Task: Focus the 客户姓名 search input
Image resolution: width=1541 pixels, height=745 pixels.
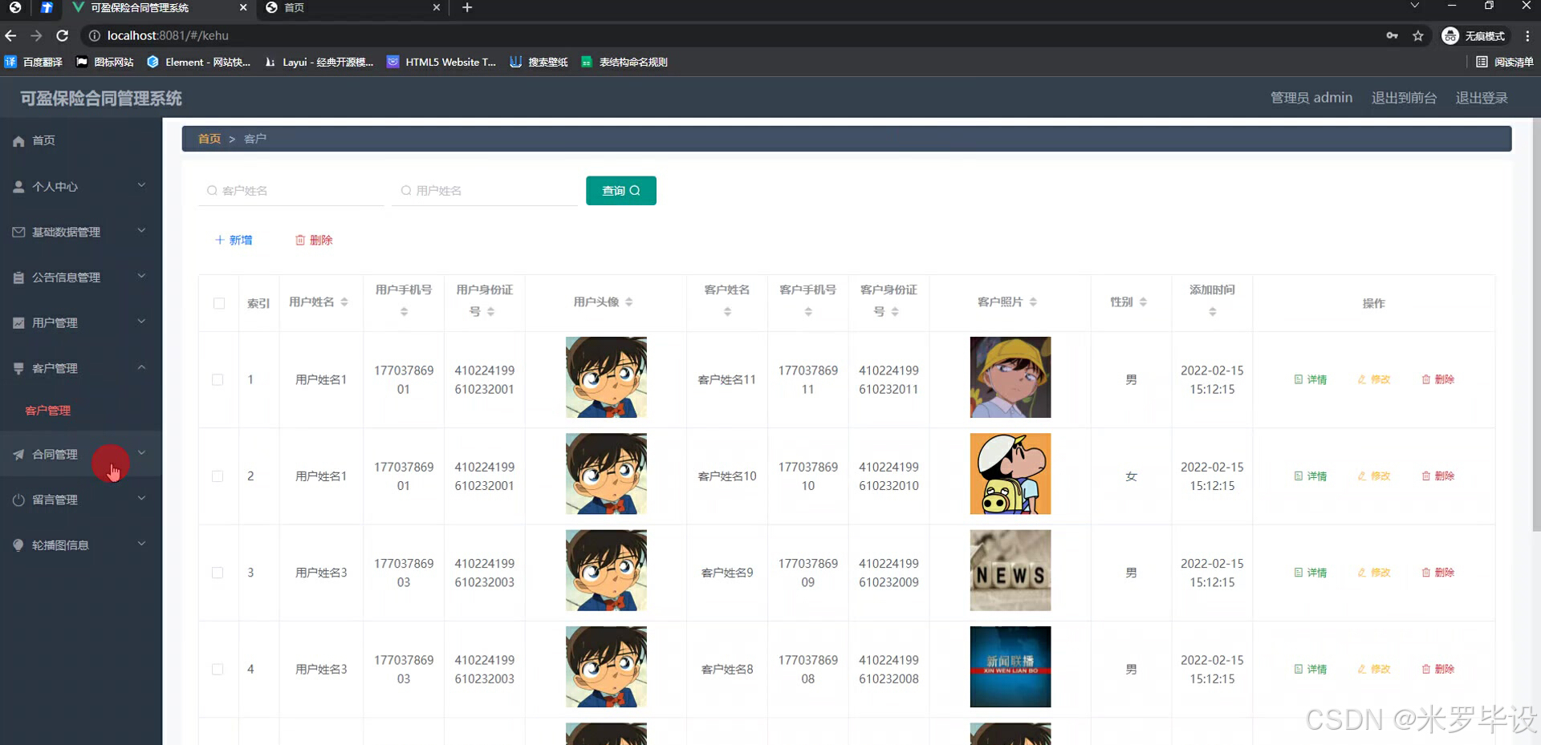Action: pyautogui.click(x=291, y=191)
